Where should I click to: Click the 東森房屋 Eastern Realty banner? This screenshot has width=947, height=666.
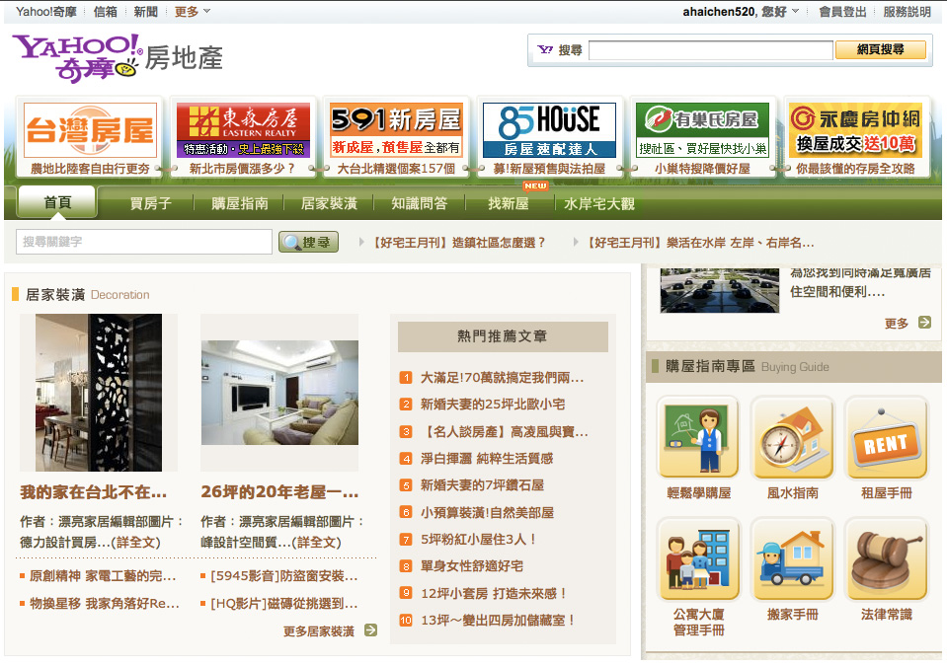(243, 130)
